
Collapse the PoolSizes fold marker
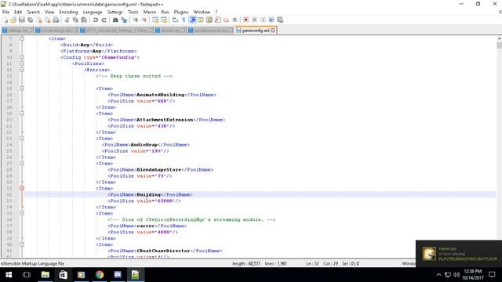pyautogui.click(x=22, y=63)
